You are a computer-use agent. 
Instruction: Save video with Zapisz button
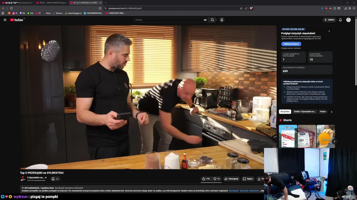click(248, 179)
